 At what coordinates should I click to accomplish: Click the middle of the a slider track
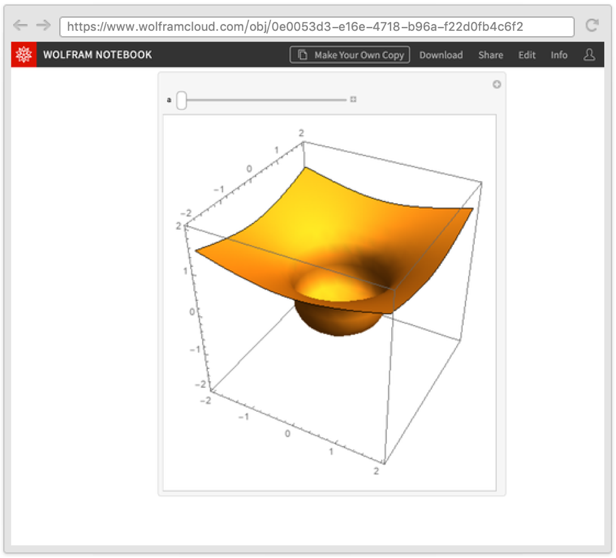[263, 100]
